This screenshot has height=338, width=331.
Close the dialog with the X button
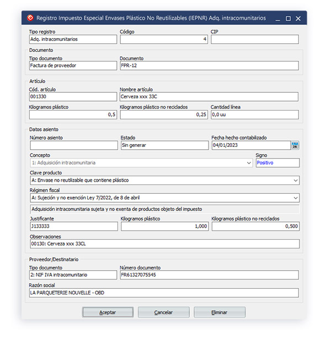tap(298, 18)
